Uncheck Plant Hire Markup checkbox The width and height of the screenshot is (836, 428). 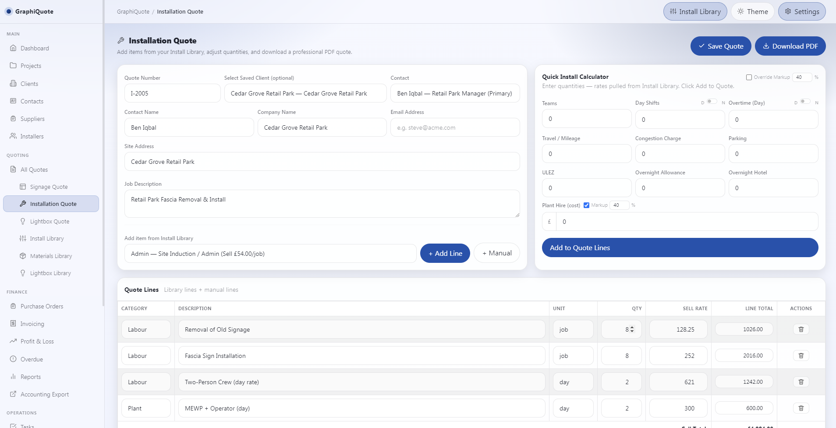click(586, 205)
